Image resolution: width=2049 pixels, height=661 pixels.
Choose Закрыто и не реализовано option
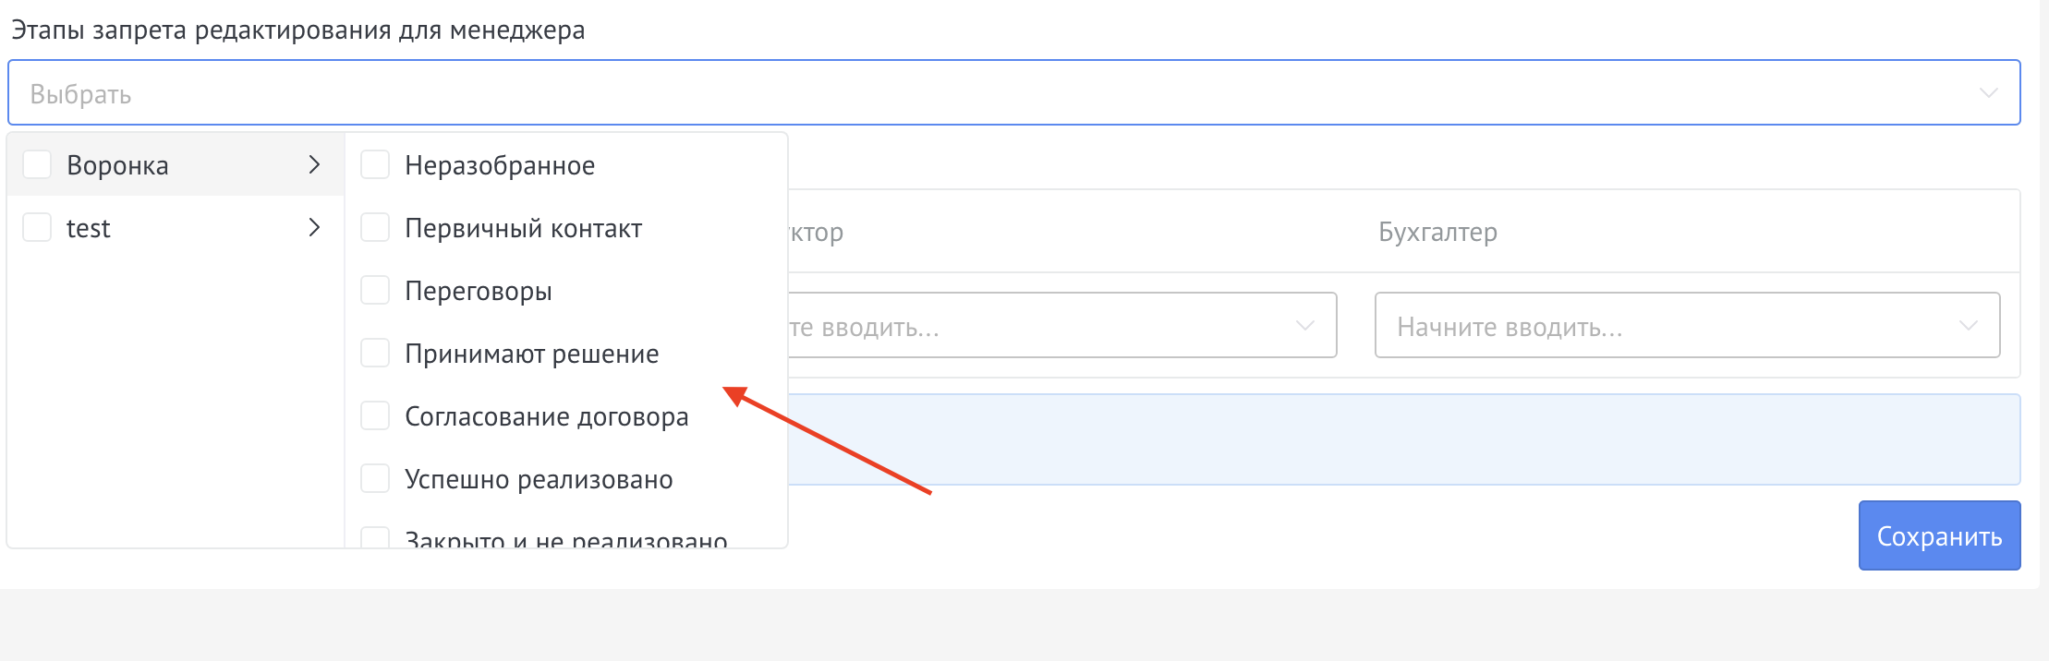click(565, 539)
